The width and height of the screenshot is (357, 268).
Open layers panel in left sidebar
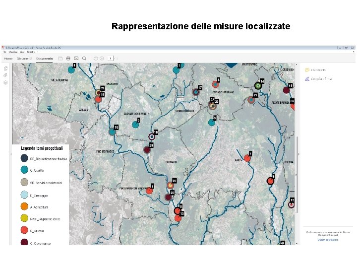tap(5, 82)
